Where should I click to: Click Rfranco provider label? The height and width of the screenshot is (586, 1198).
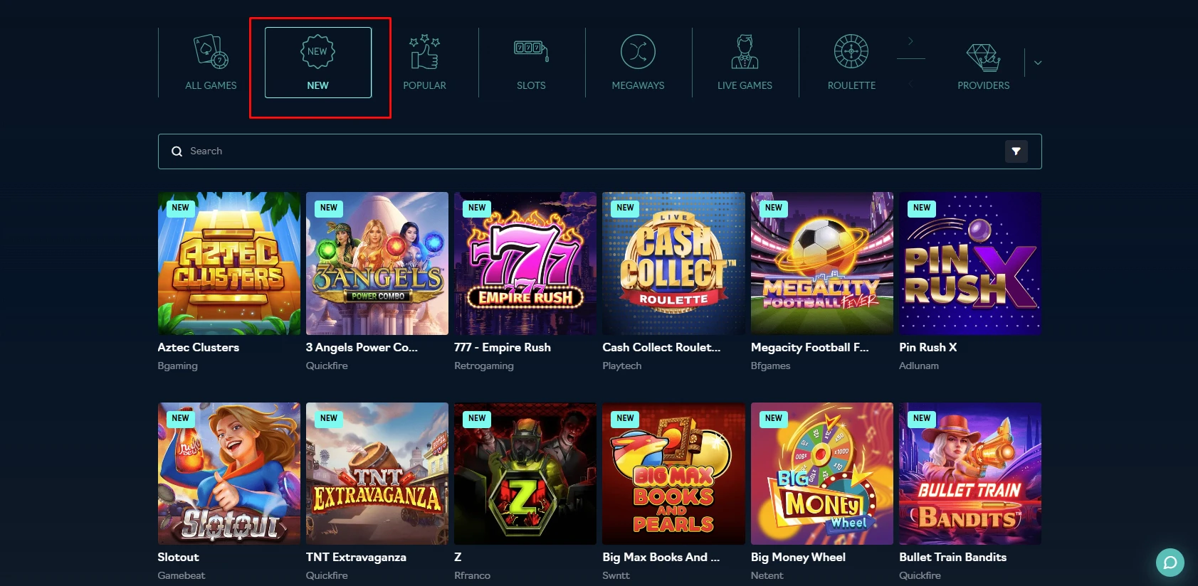[473, 575]
